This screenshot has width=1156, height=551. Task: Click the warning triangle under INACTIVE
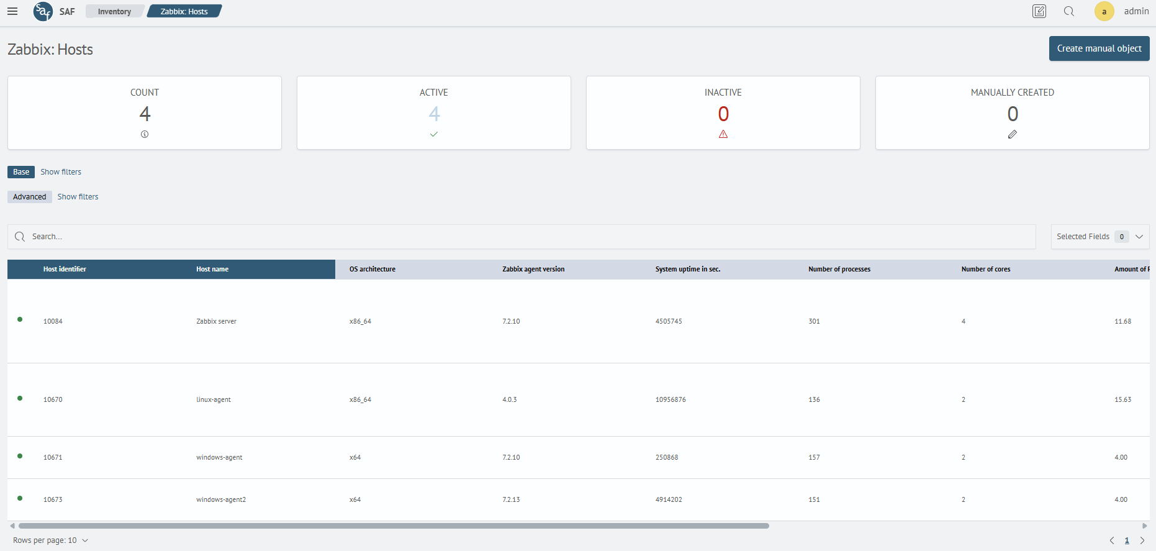[x=723, y=134]
